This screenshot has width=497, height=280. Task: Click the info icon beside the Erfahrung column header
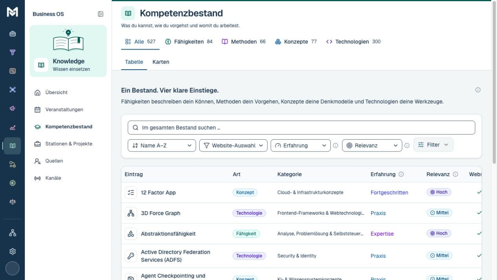click(401, 174)
